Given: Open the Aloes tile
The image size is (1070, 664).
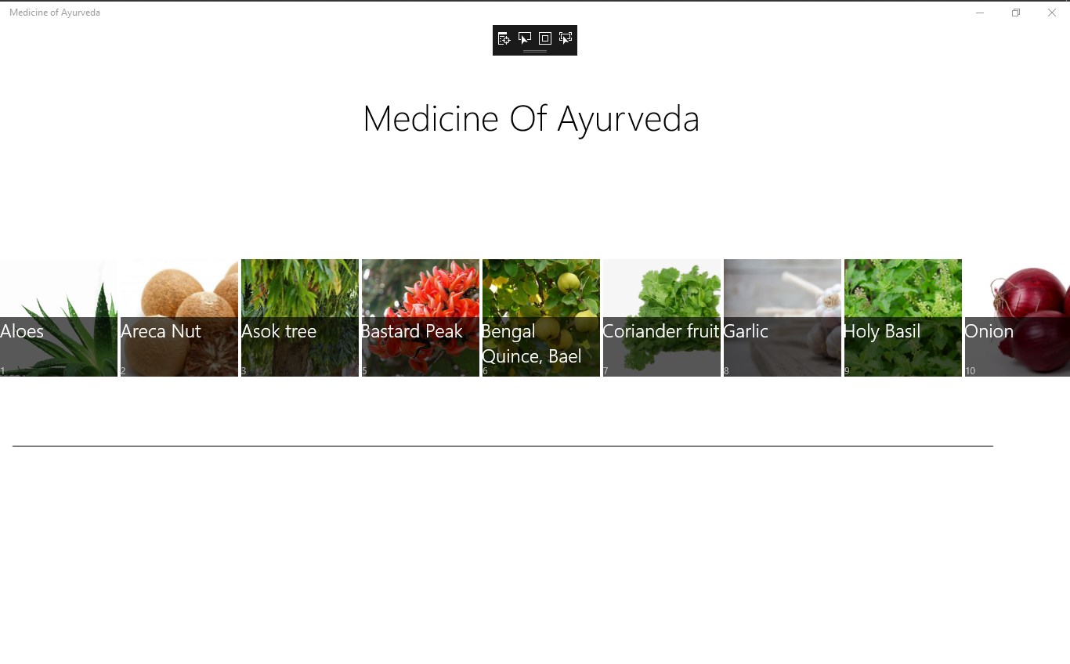Looking at the screenshot, I should 59,318.
